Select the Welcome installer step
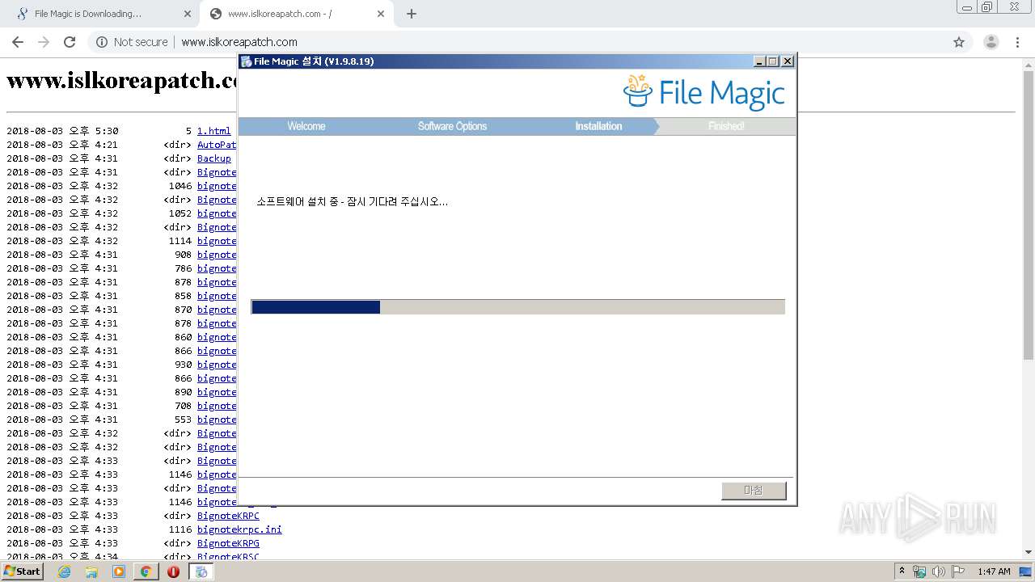 coord(306,126)
